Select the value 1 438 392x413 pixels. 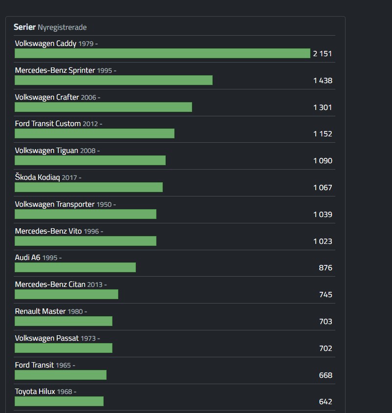pos(323,80)
